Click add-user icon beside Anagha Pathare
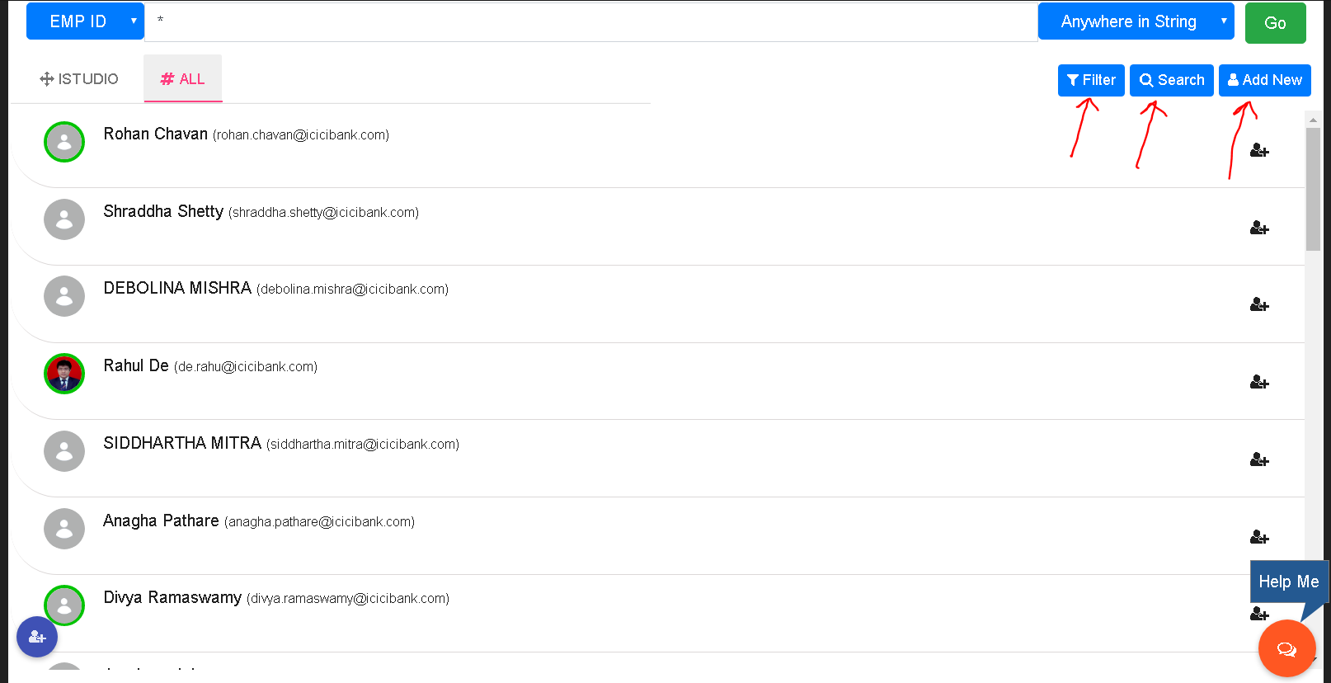Viewport: 1331px width, 683px height. [x=1259, y=537]
